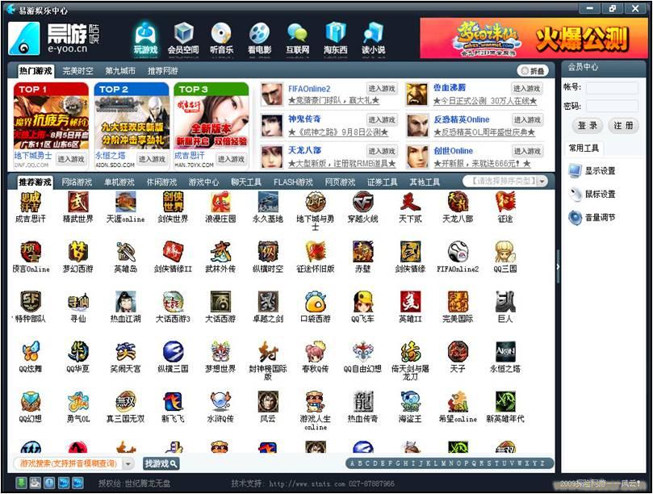
Task: Collapse the right sidebar with arrow handle
Action: (558, 266)
